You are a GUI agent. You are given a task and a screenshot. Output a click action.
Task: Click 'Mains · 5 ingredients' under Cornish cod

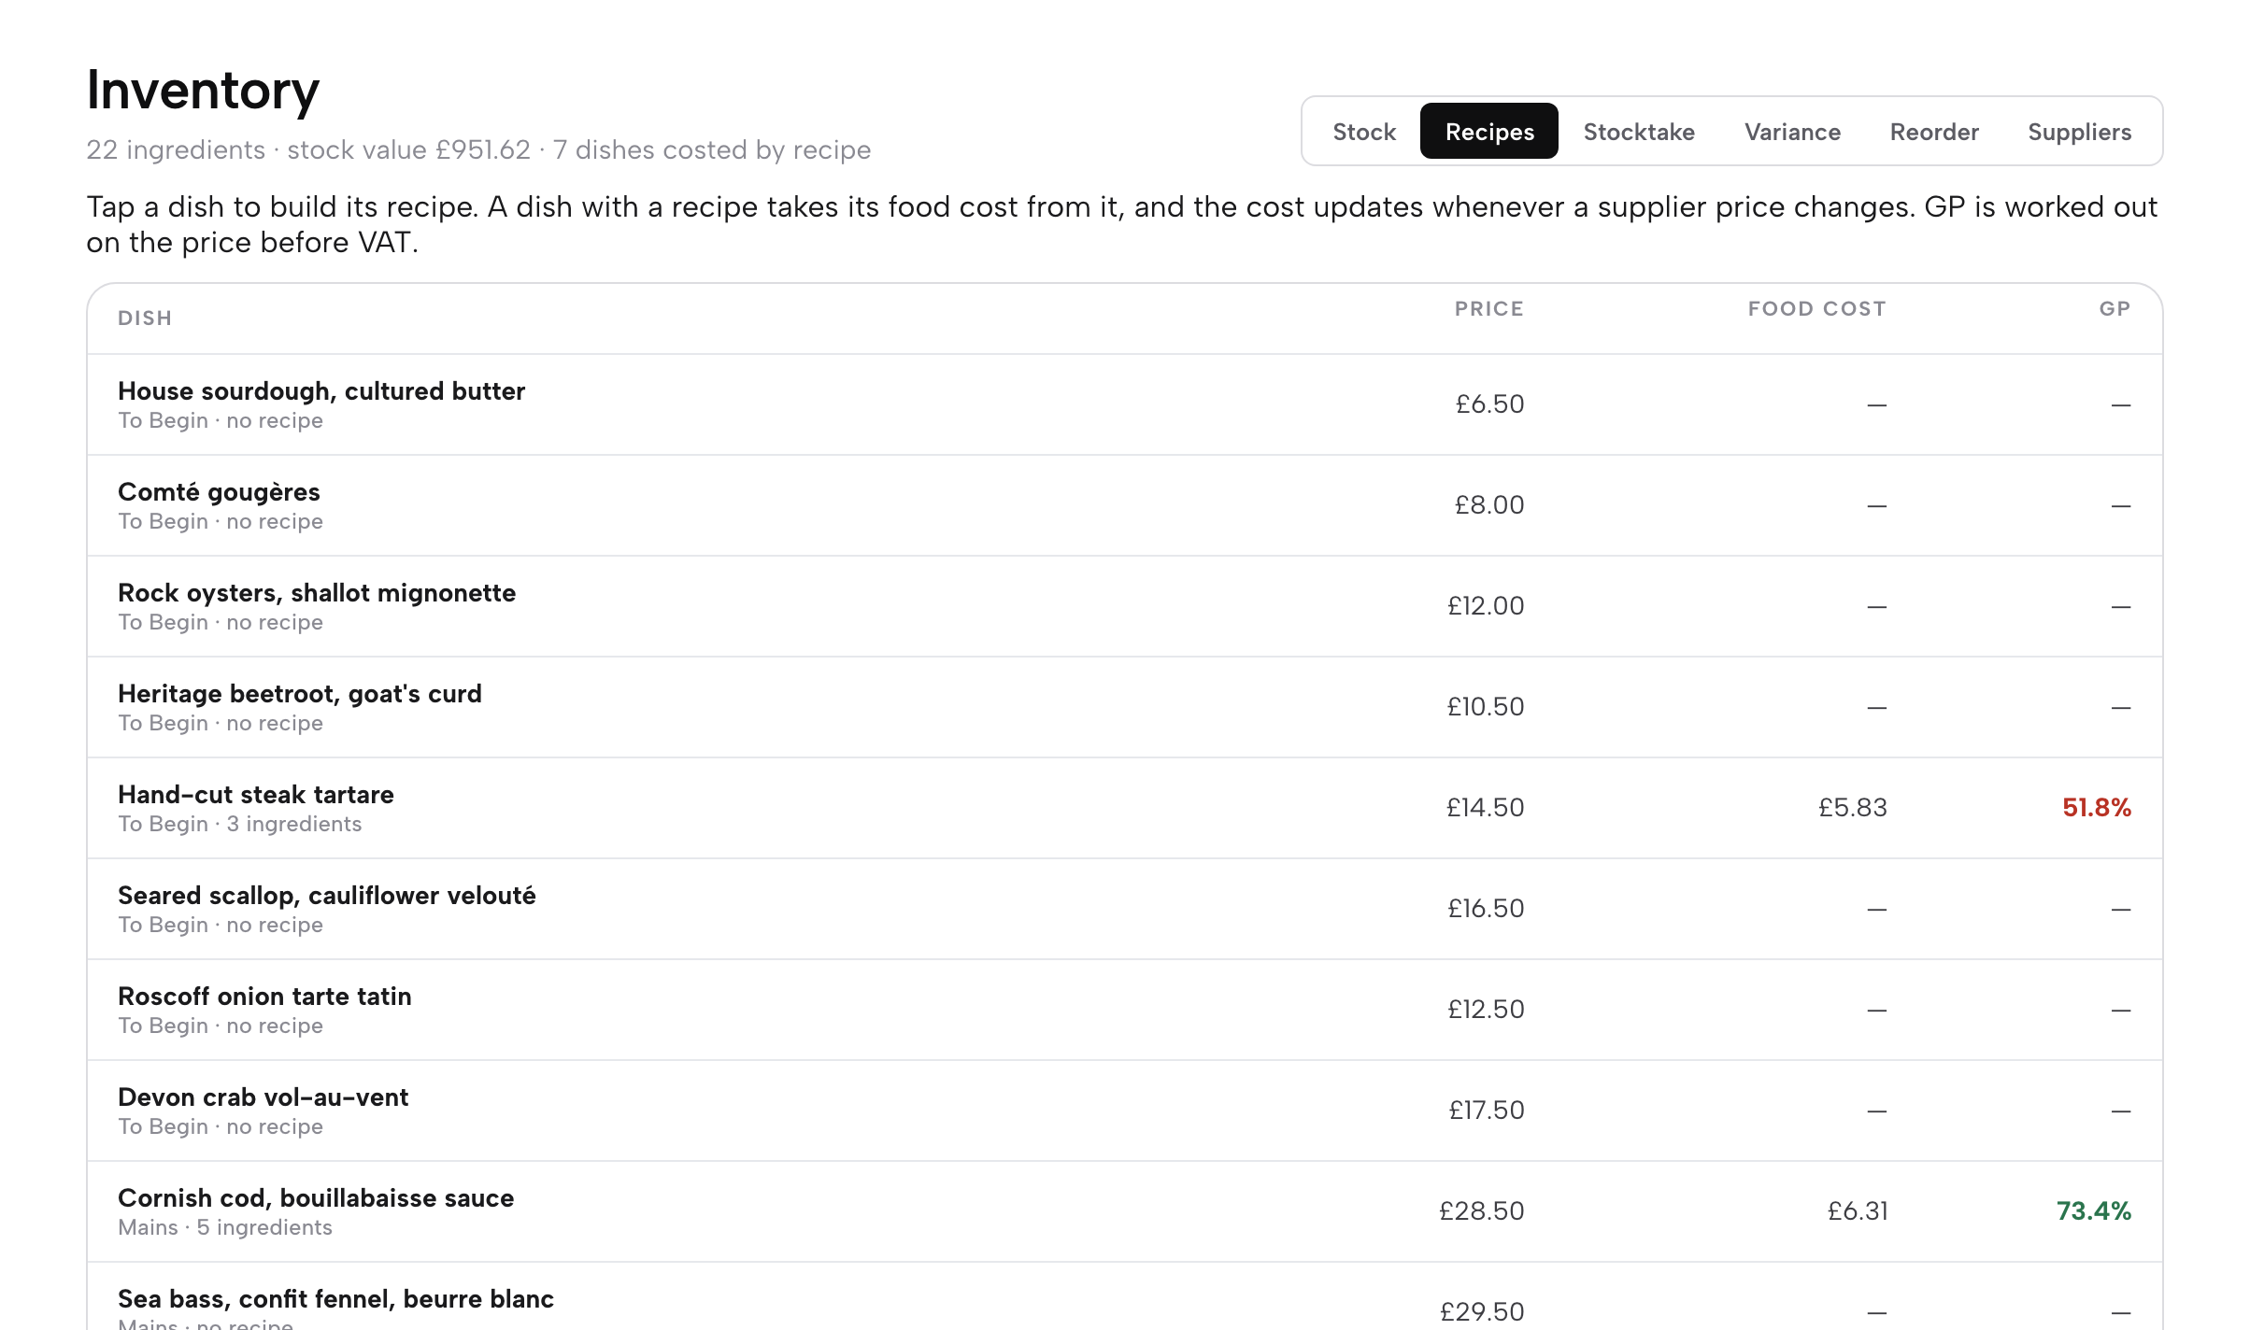coord(225,1228)
